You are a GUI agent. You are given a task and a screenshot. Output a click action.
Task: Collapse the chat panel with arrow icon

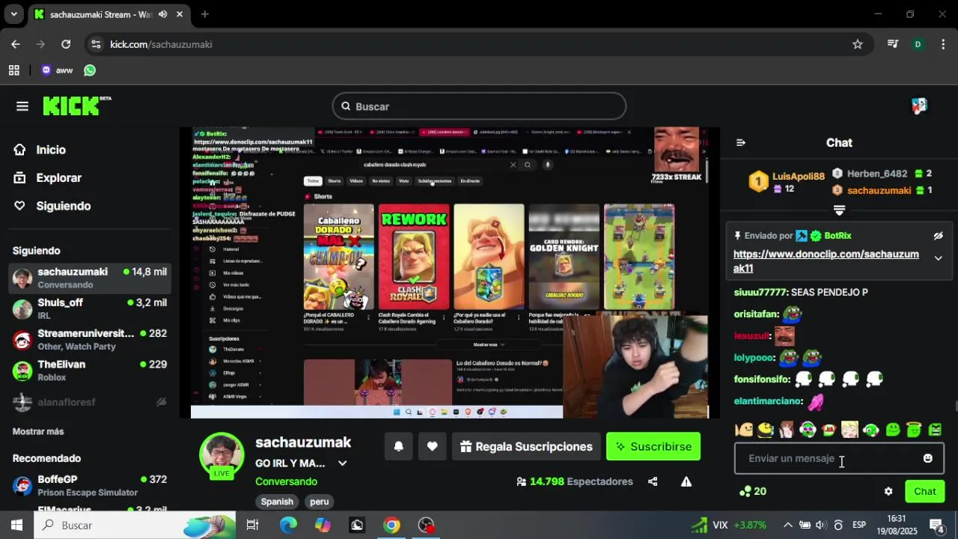[741, 143]
